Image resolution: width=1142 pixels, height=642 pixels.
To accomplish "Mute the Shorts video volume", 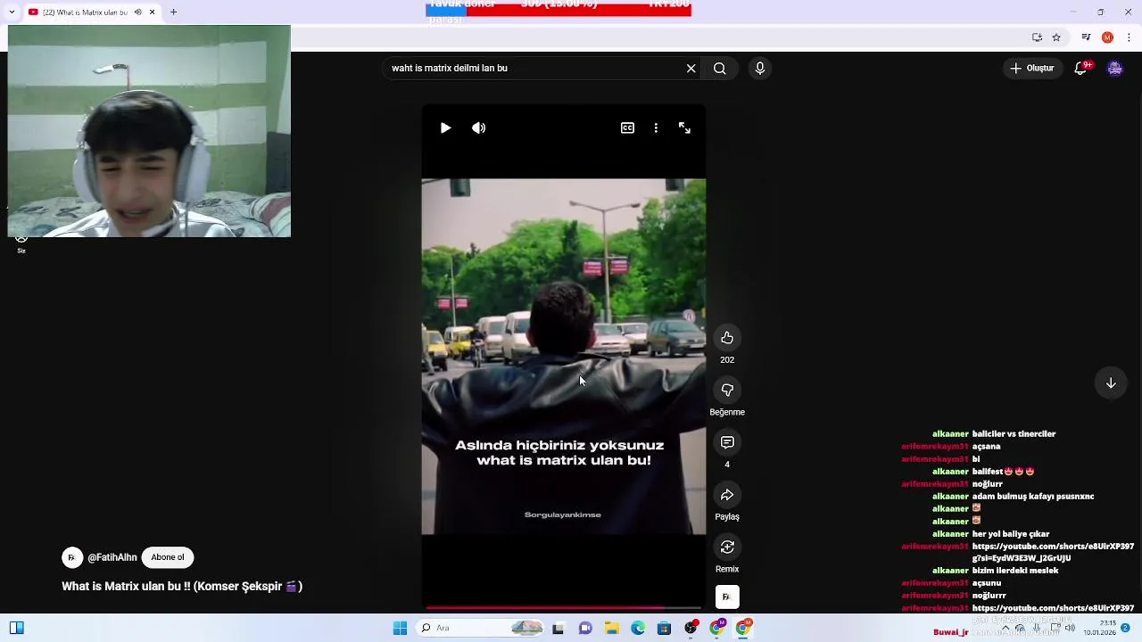I will (x=479, y=128).
